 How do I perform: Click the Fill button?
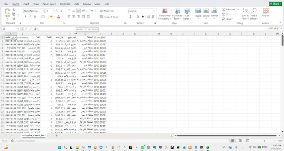[225, 14]
